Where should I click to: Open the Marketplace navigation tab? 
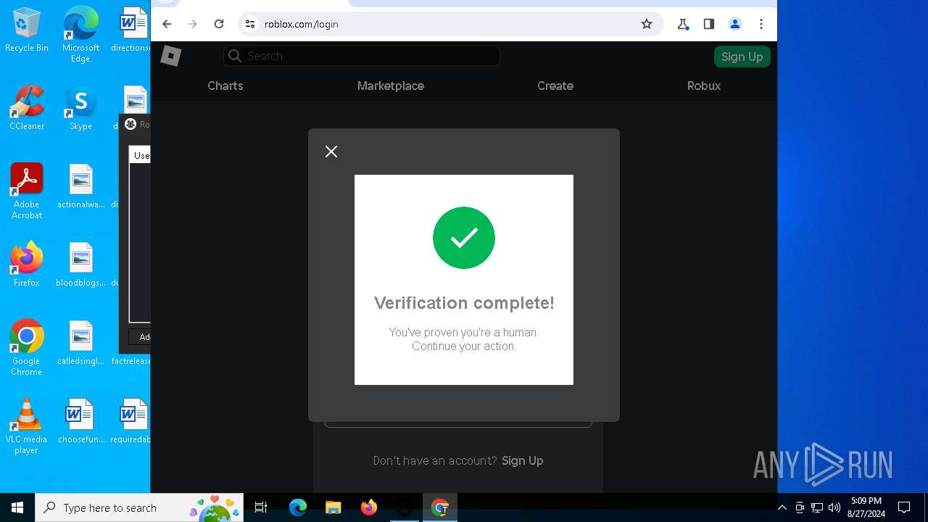(391, 86)
